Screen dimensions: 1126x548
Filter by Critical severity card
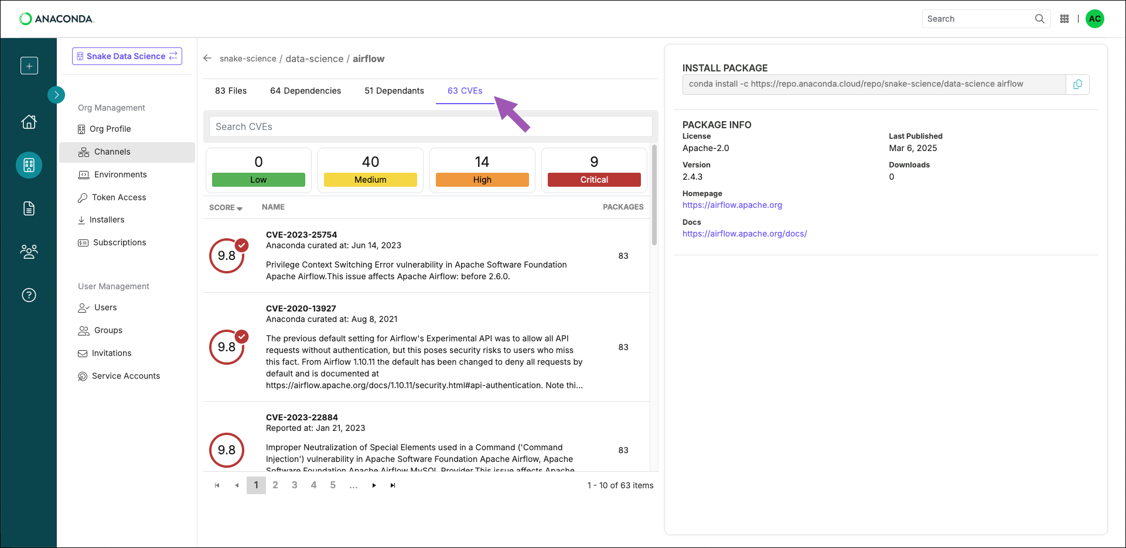coord(594,170)
